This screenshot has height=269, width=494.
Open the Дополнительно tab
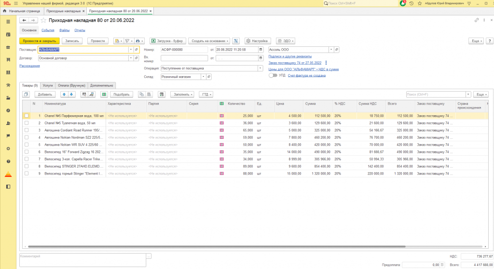tap(101, 85)
